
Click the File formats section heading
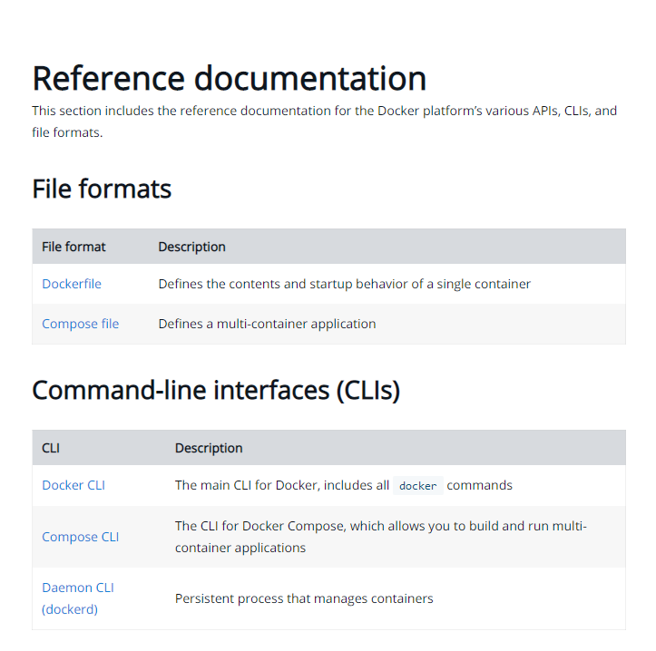(102, 189)
